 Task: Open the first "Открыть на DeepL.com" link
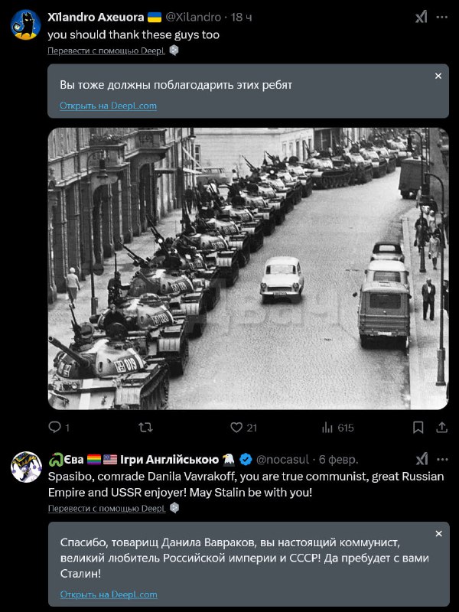pos(108,106)
